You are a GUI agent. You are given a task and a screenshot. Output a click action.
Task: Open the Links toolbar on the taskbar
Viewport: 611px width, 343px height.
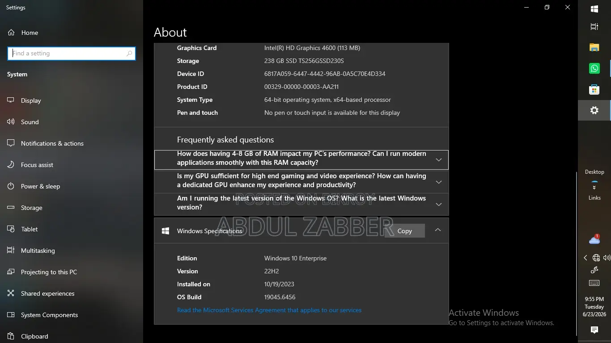pos(594,198)
